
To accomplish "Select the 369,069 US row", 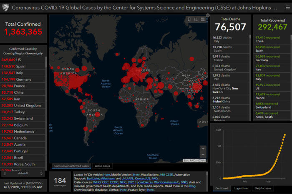I will pos(23,60).
